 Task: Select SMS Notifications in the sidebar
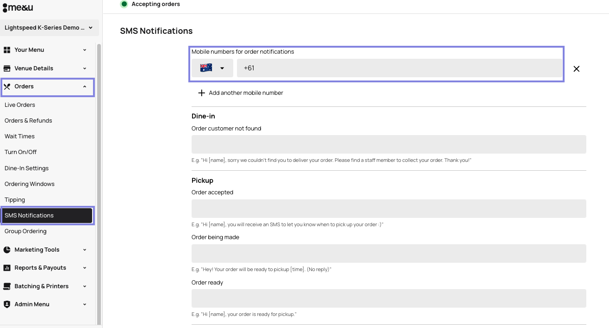(29, 215)
